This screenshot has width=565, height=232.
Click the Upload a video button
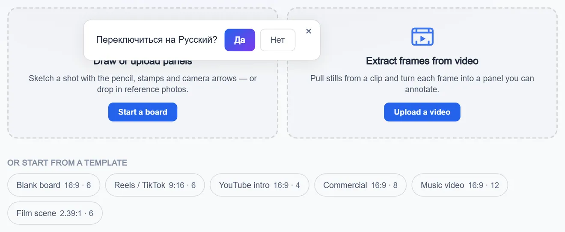422,112
